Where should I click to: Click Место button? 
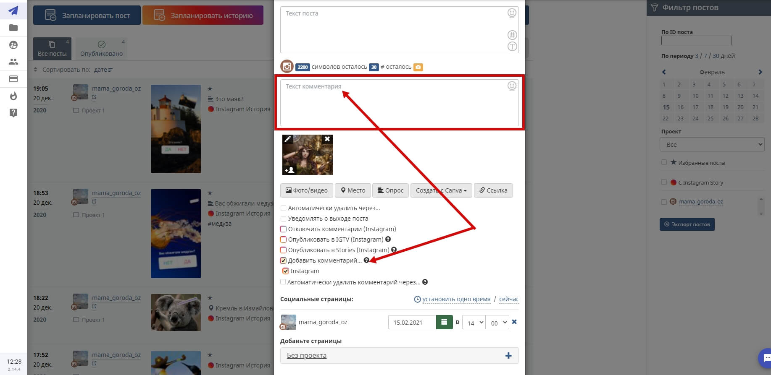point(353,190)
